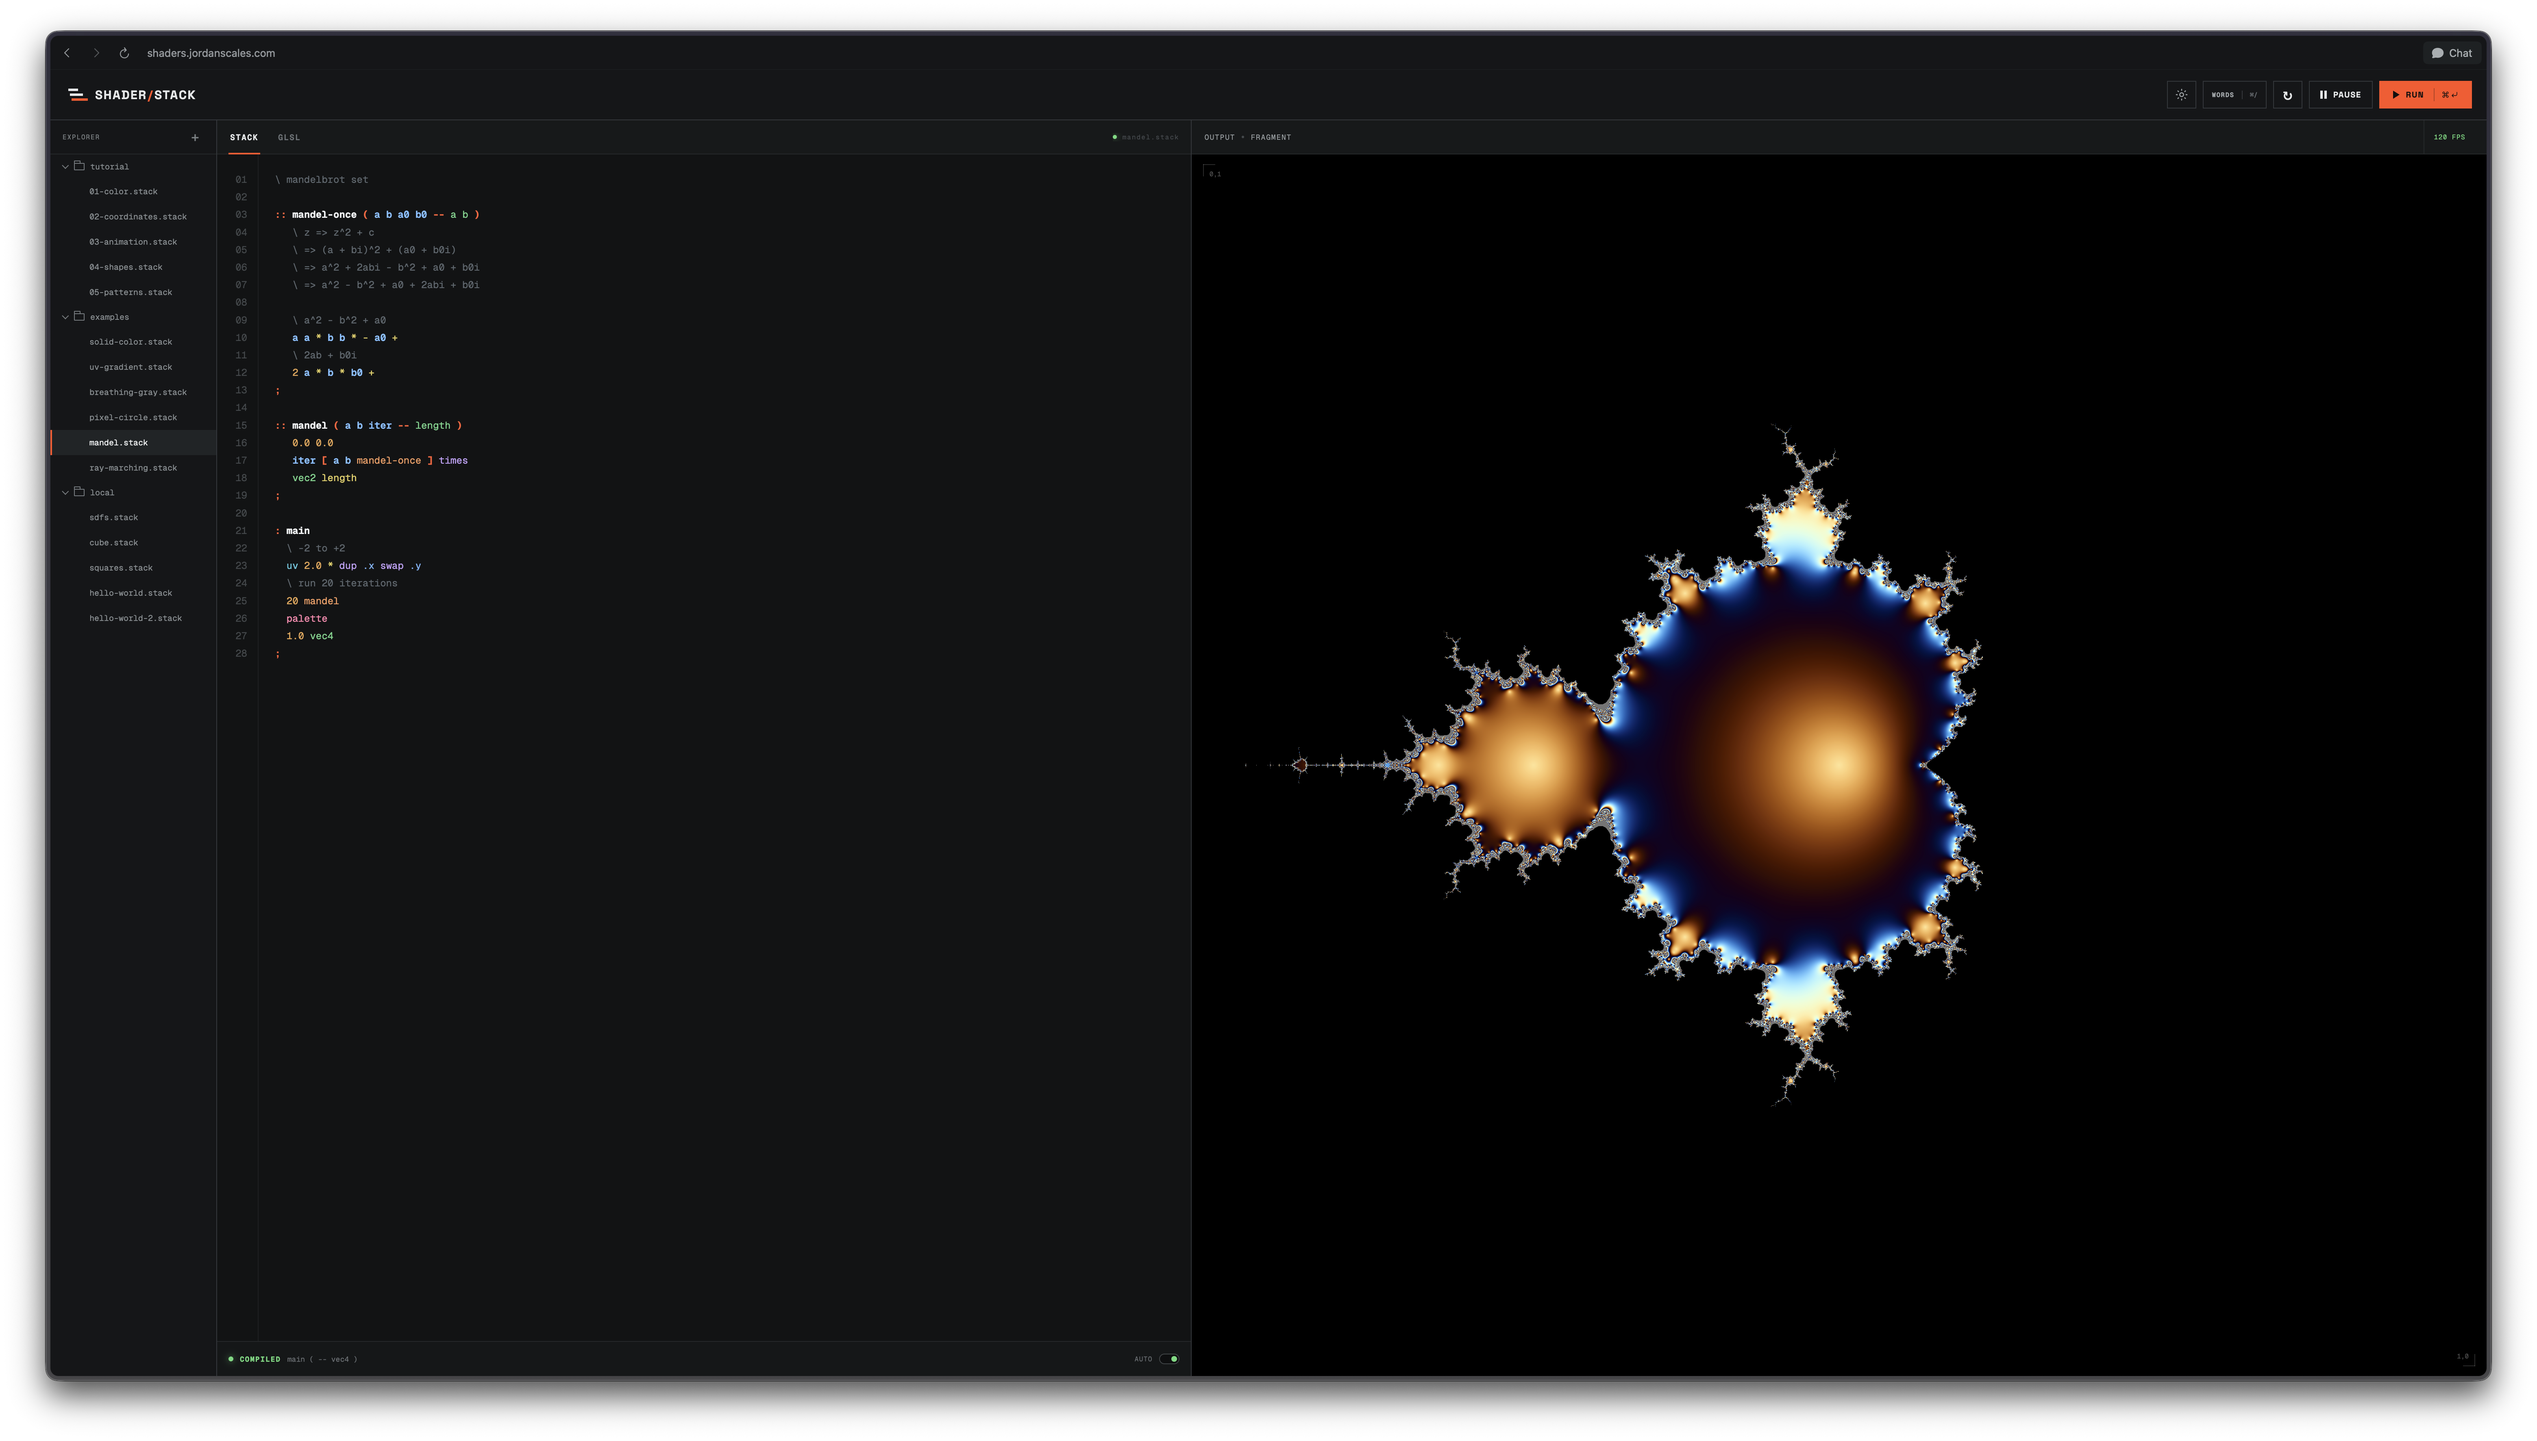Click the '20 mandel' code on line 25

point(312,601)
